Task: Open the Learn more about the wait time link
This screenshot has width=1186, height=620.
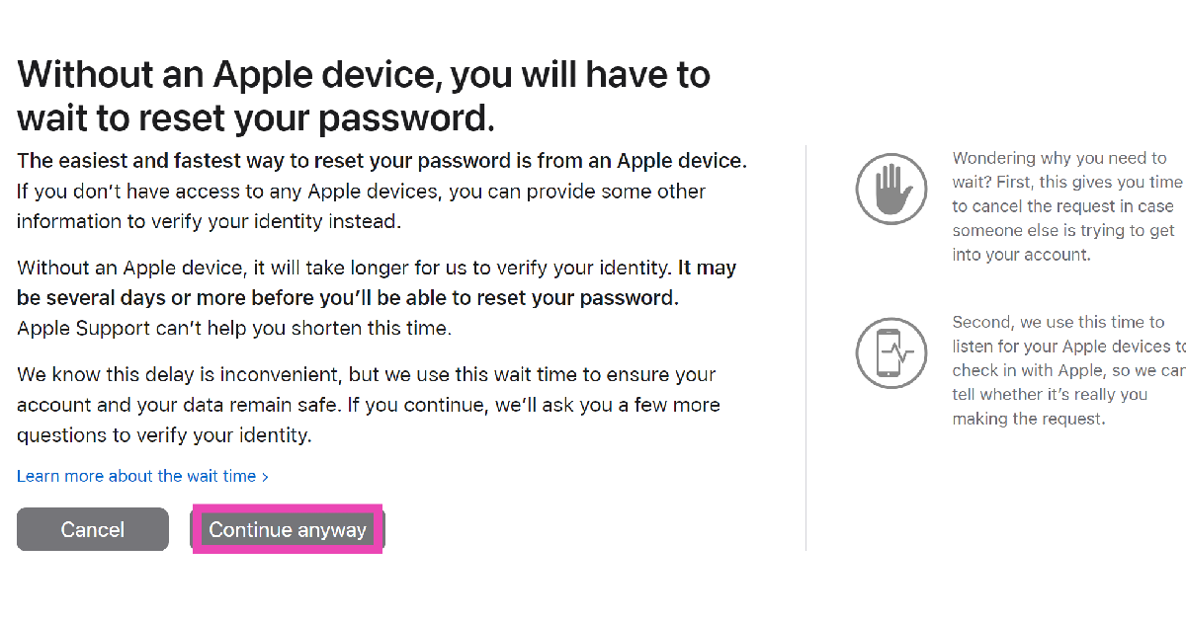Action: [136, 476]
